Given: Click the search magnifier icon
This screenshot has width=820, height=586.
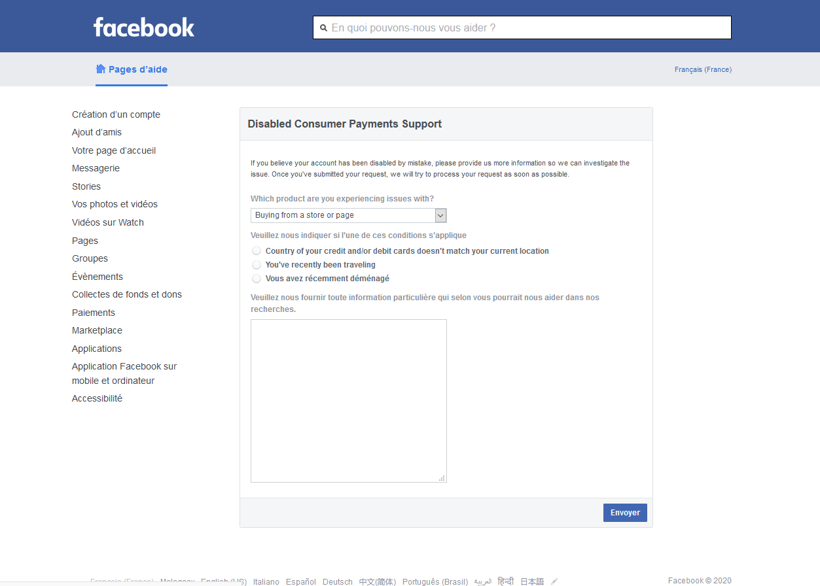Looking at the screenshot, I should pyautogui.click(x=323, y=28).
